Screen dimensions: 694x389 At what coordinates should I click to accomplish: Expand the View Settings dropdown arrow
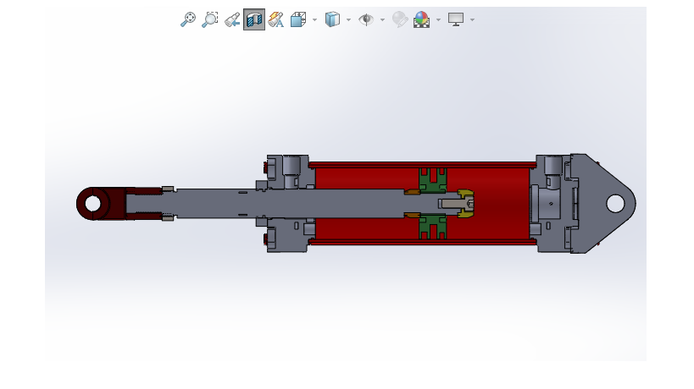click(x=472, y=19)
